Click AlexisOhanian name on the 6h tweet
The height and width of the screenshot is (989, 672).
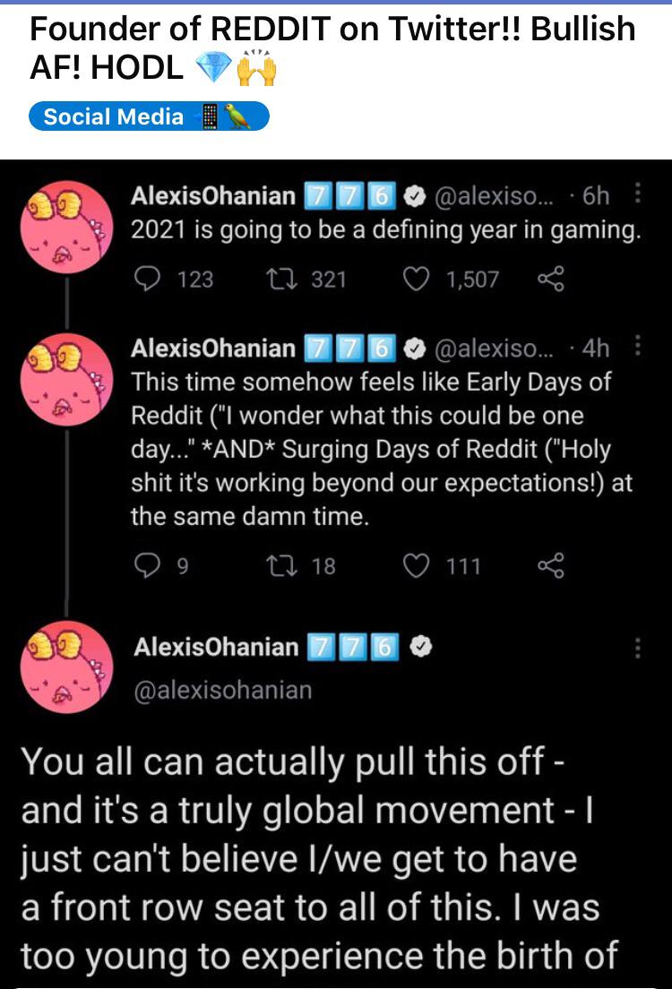[213, 196]
